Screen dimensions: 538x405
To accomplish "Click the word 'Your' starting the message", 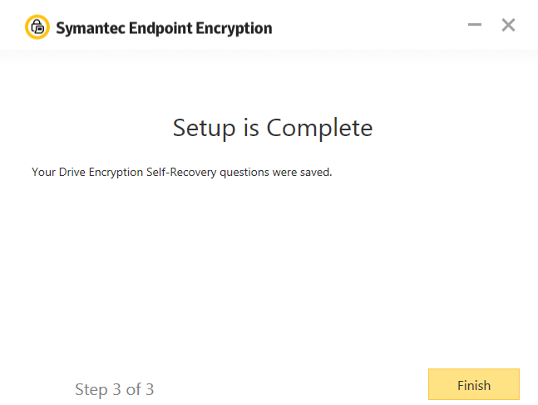I will point(42,173).
